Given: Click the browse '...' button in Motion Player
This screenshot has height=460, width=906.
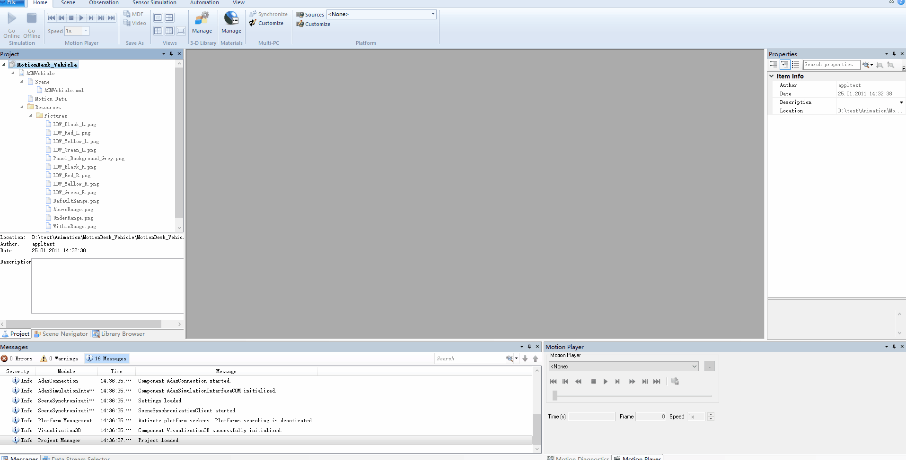Looking at the screenshot, I should click(709, 366).
